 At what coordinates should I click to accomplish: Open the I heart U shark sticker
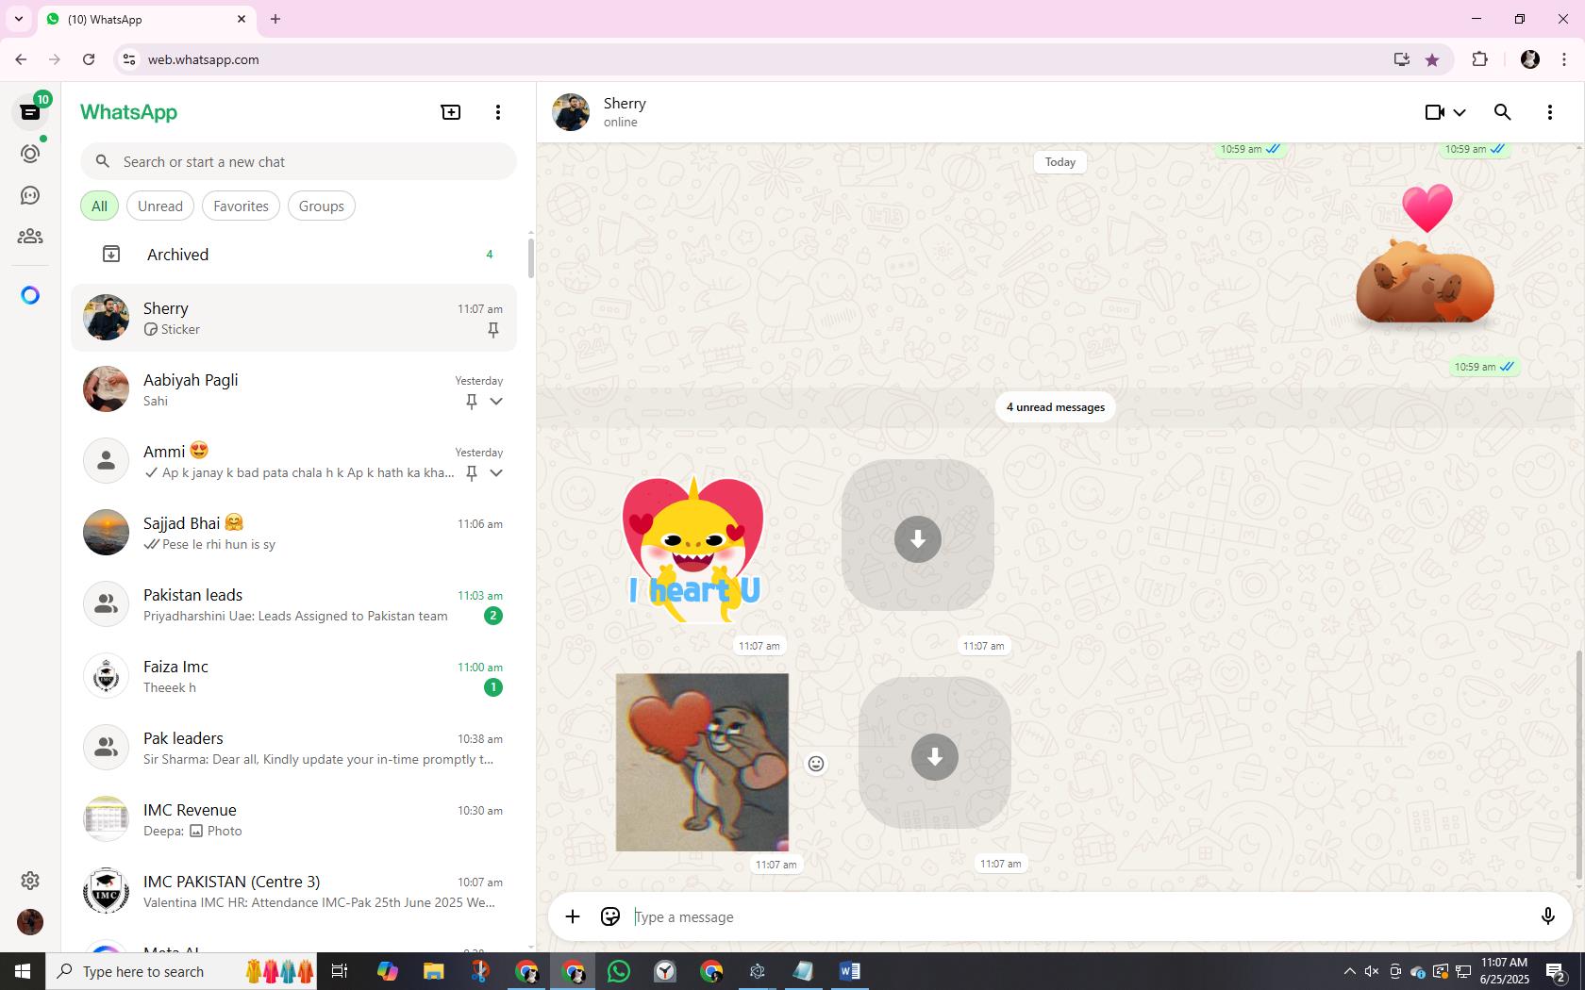coord(693,549)
